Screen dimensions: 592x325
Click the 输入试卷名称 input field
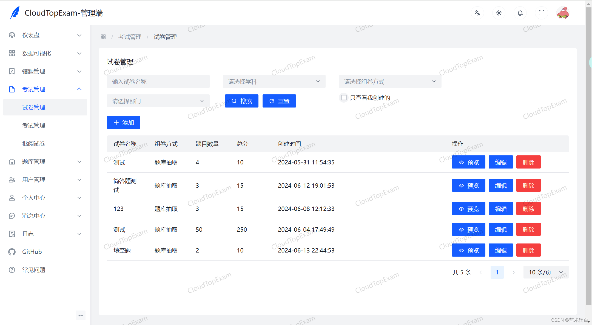click(158, 81)
